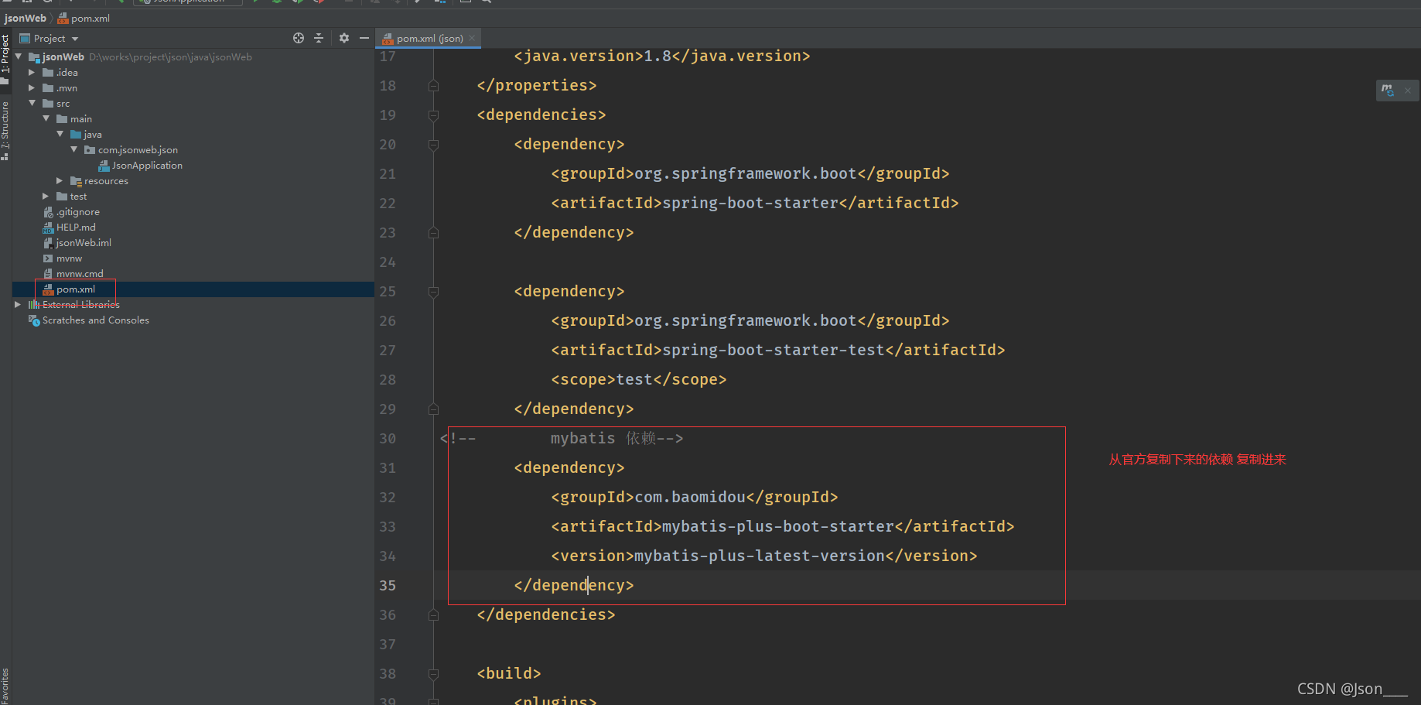Toggle the Favorites tool window button

[x=6, y=685]
